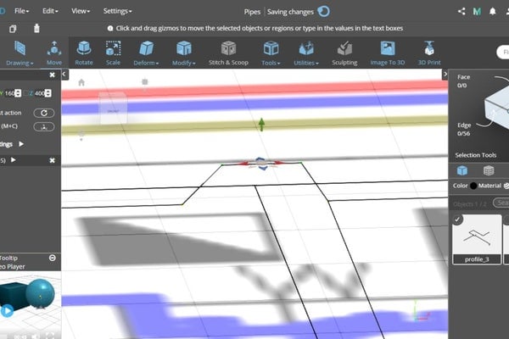Image resolution: width=509 pixels, height=339 pixels.
Task: Select the solid cube selection mode
Action: [x=463, y=170]
